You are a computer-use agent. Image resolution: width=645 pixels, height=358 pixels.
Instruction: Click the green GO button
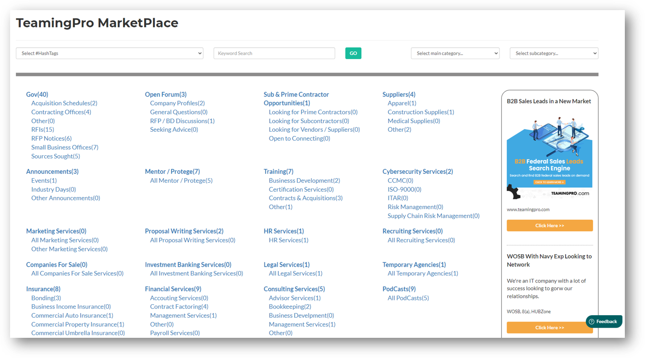pyautogui.click(x=353, y=53)
